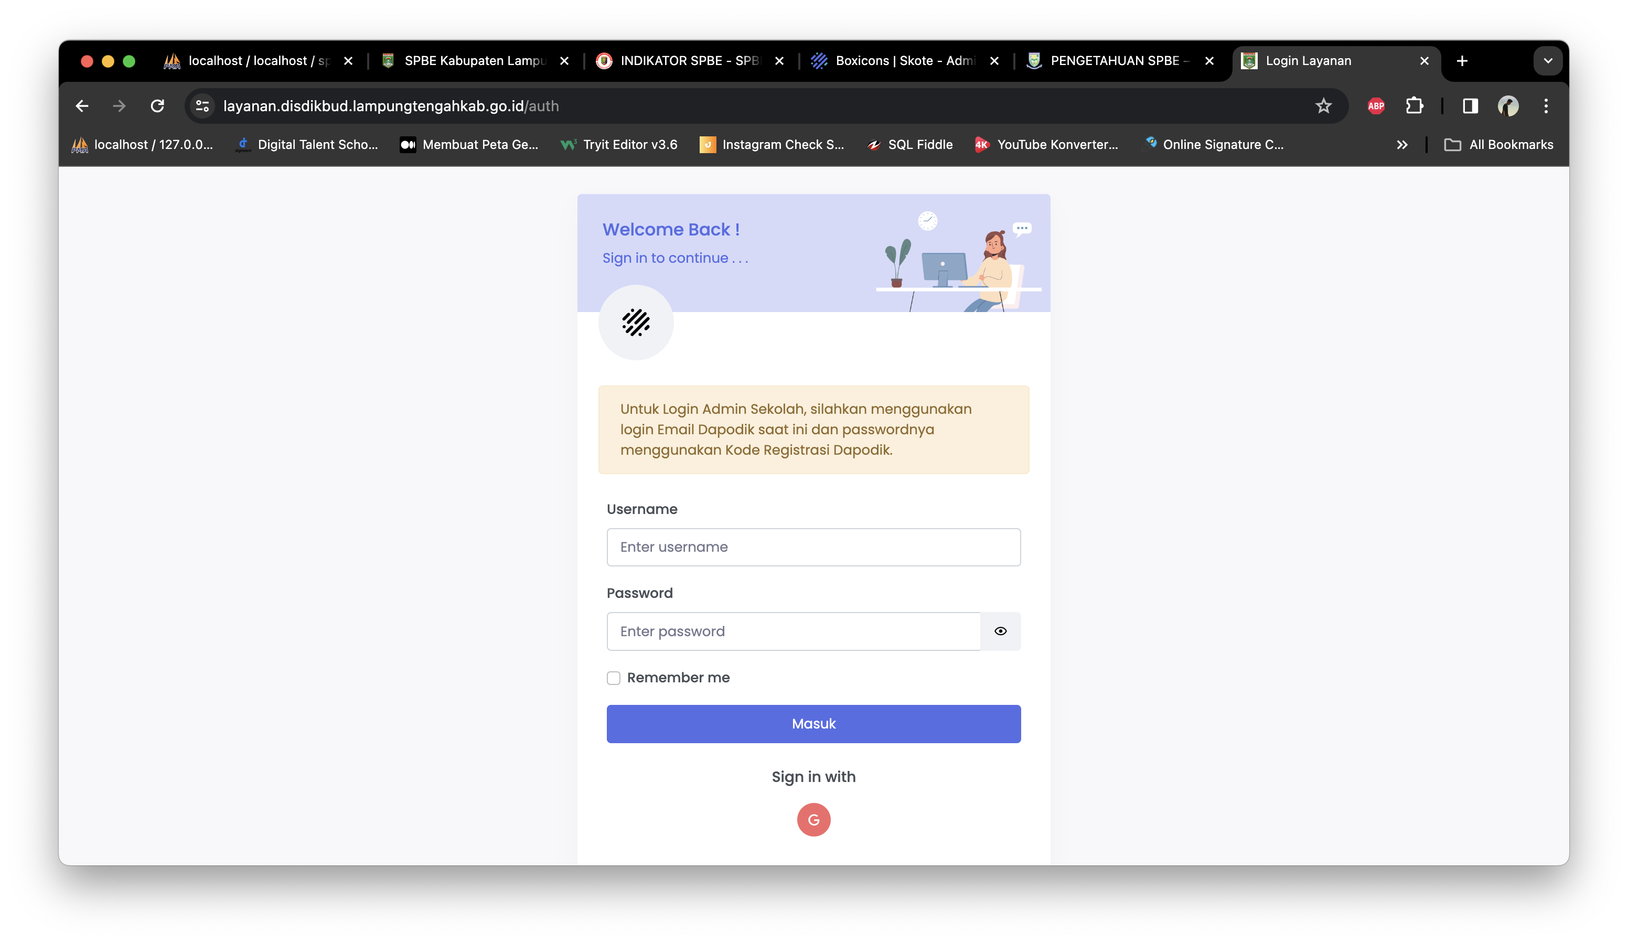This screenshot has width=1628, height=943.
Task: Expand hidden bookmarks chevron
Action: point(1401,145)
